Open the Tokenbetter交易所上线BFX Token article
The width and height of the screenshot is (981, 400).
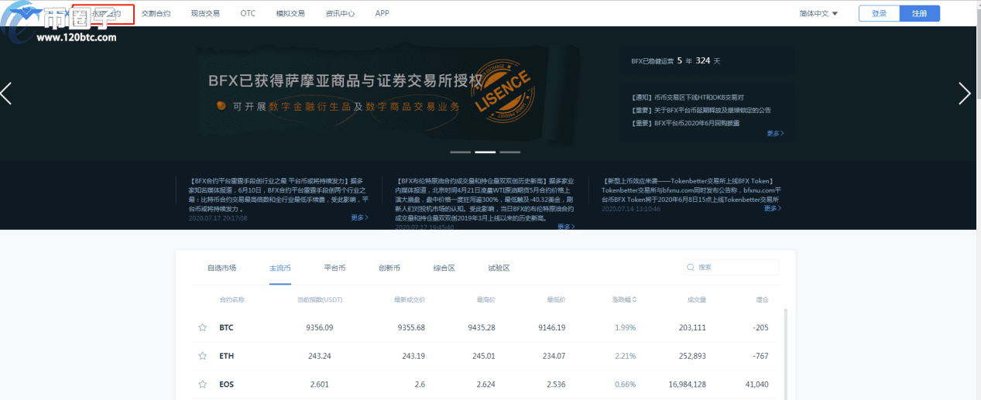[x=691, y=190]
